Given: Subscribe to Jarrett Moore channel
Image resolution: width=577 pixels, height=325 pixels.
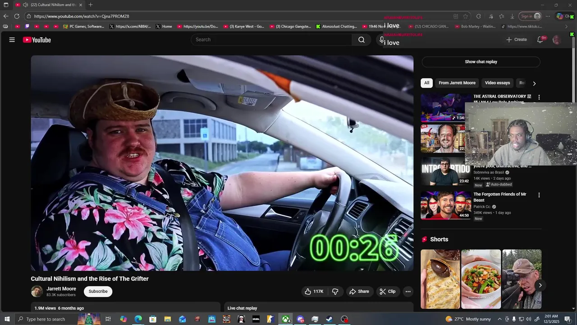Looking at the screenshot, I should tap(98, 292).
